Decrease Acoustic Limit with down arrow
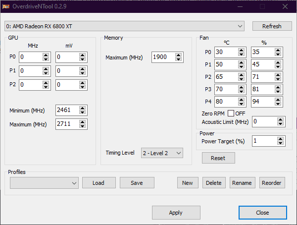 click(x=280, y=124)
